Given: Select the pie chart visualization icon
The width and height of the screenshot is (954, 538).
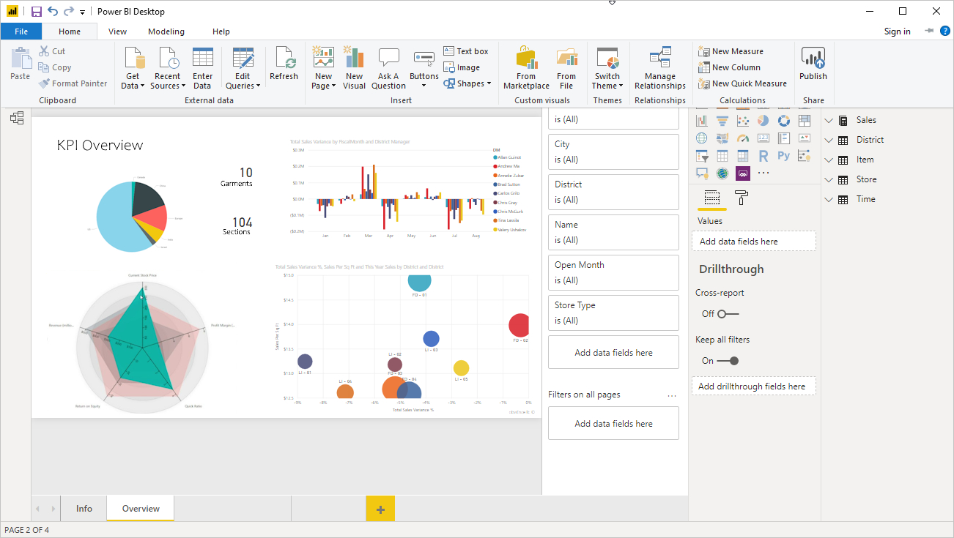Looking at the screenshot, I should click(x=763, y=121).
